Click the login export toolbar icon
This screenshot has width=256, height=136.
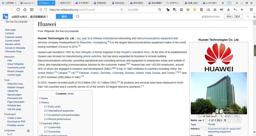point(201,10)
